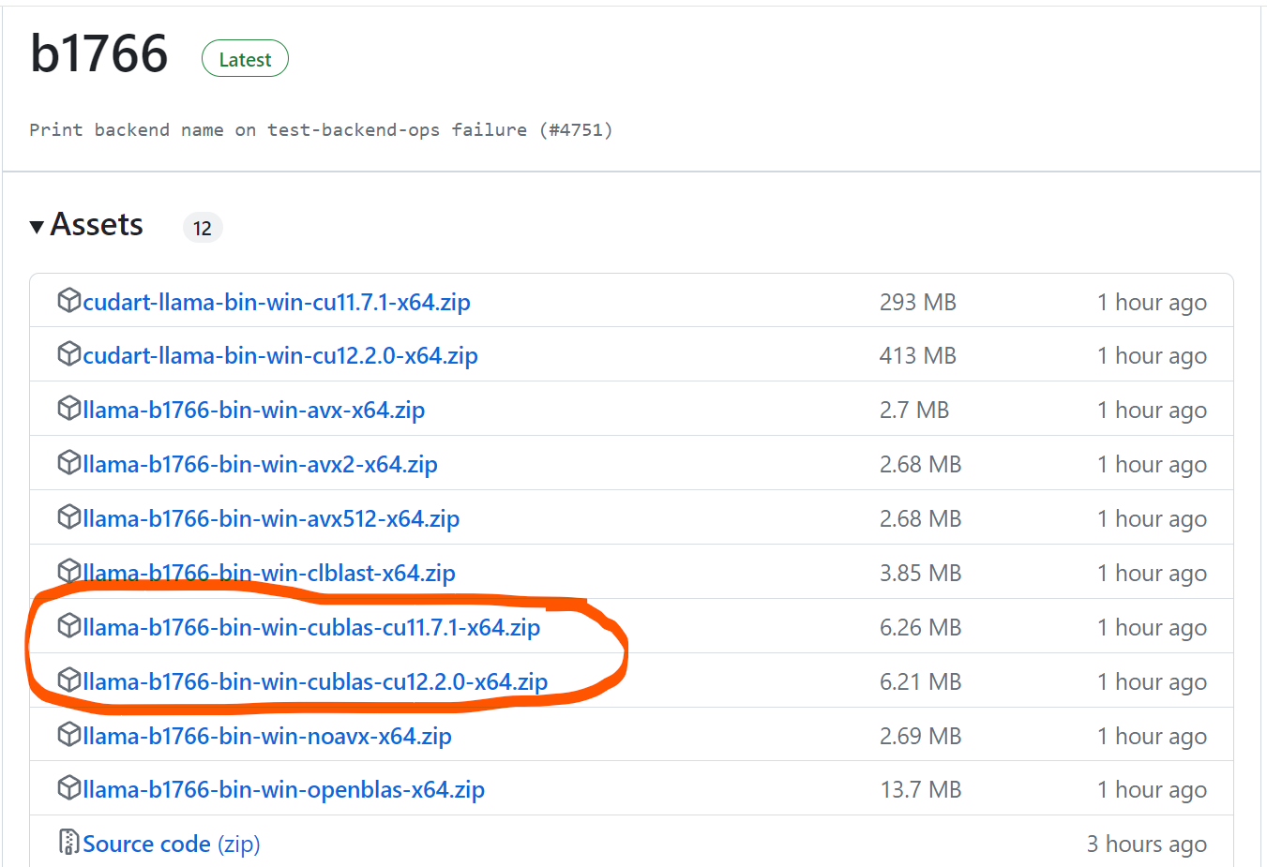The height and width of the screenshot is (867, 1267).
Task: Collapse the Assets section triangle
Action: point(37,227)
